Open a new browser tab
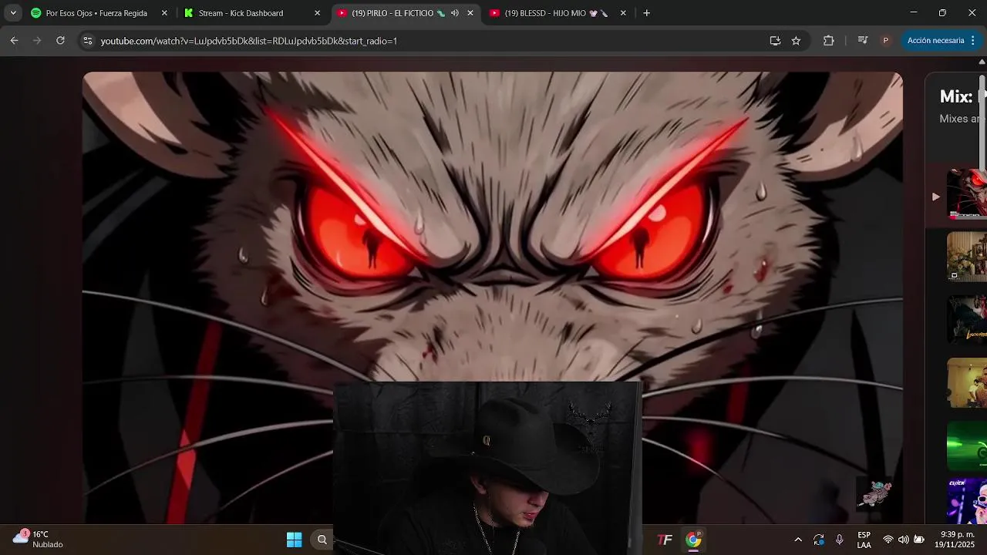Viewport: 987px width, 555px height. click(x=646, y=13)
